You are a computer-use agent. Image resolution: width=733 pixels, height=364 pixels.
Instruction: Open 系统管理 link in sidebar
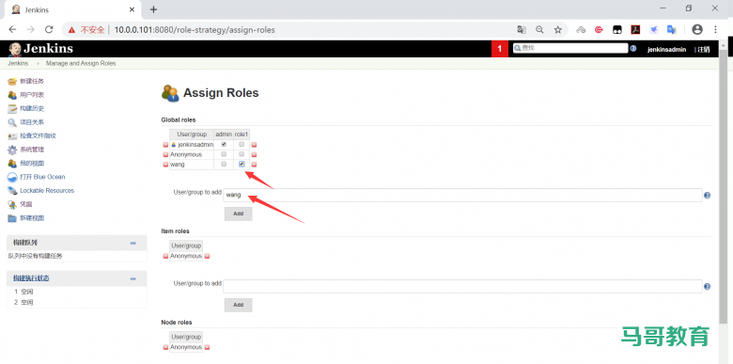(x=32, y=150)
